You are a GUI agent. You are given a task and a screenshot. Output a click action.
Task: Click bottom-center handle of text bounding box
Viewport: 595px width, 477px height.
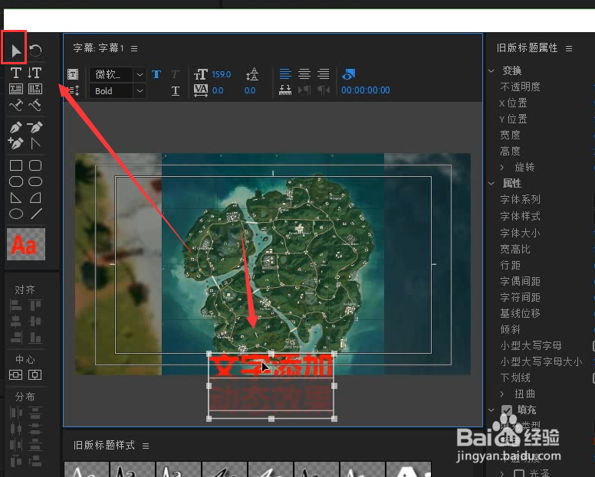point(271,419)
